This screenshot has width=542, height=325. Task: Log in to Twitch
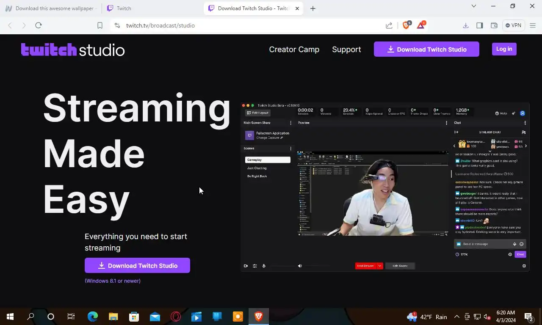[x=504, y=49]
